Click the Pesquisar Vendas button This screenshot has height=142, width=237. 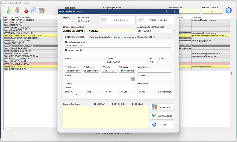tap(118, 20)
